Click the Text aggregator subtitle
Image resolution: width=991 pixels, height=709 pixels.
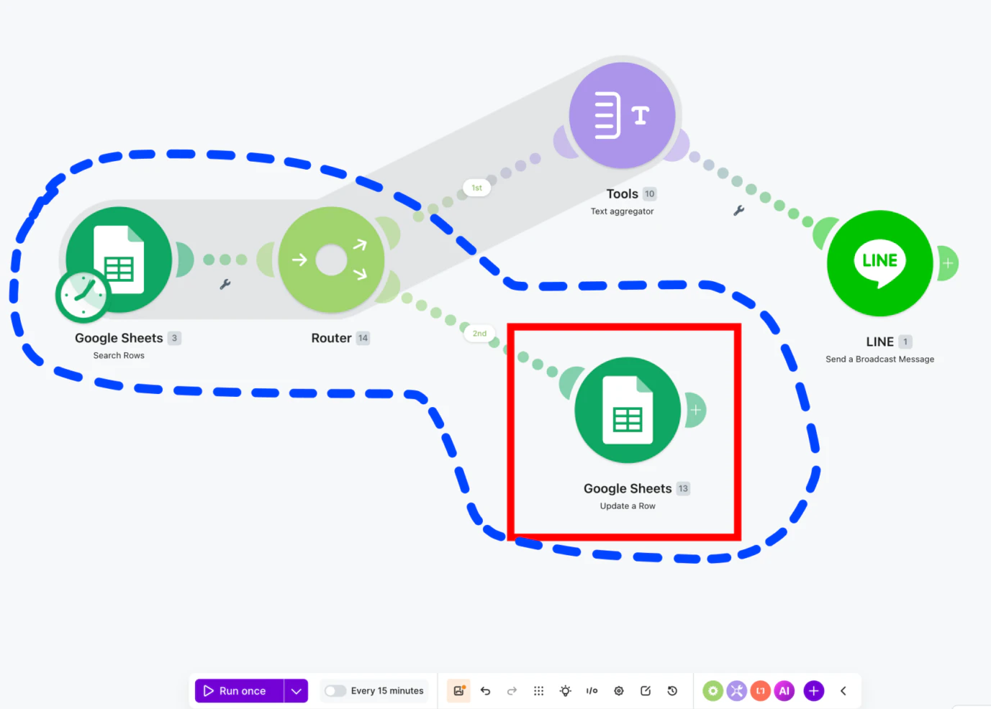pos(623,211)
